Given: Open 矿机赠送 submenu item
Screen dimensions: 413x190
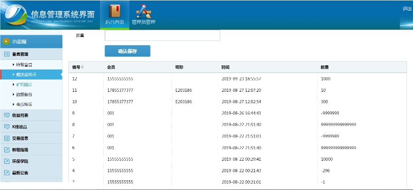Looking at the screenshot, I should point(27,84).
